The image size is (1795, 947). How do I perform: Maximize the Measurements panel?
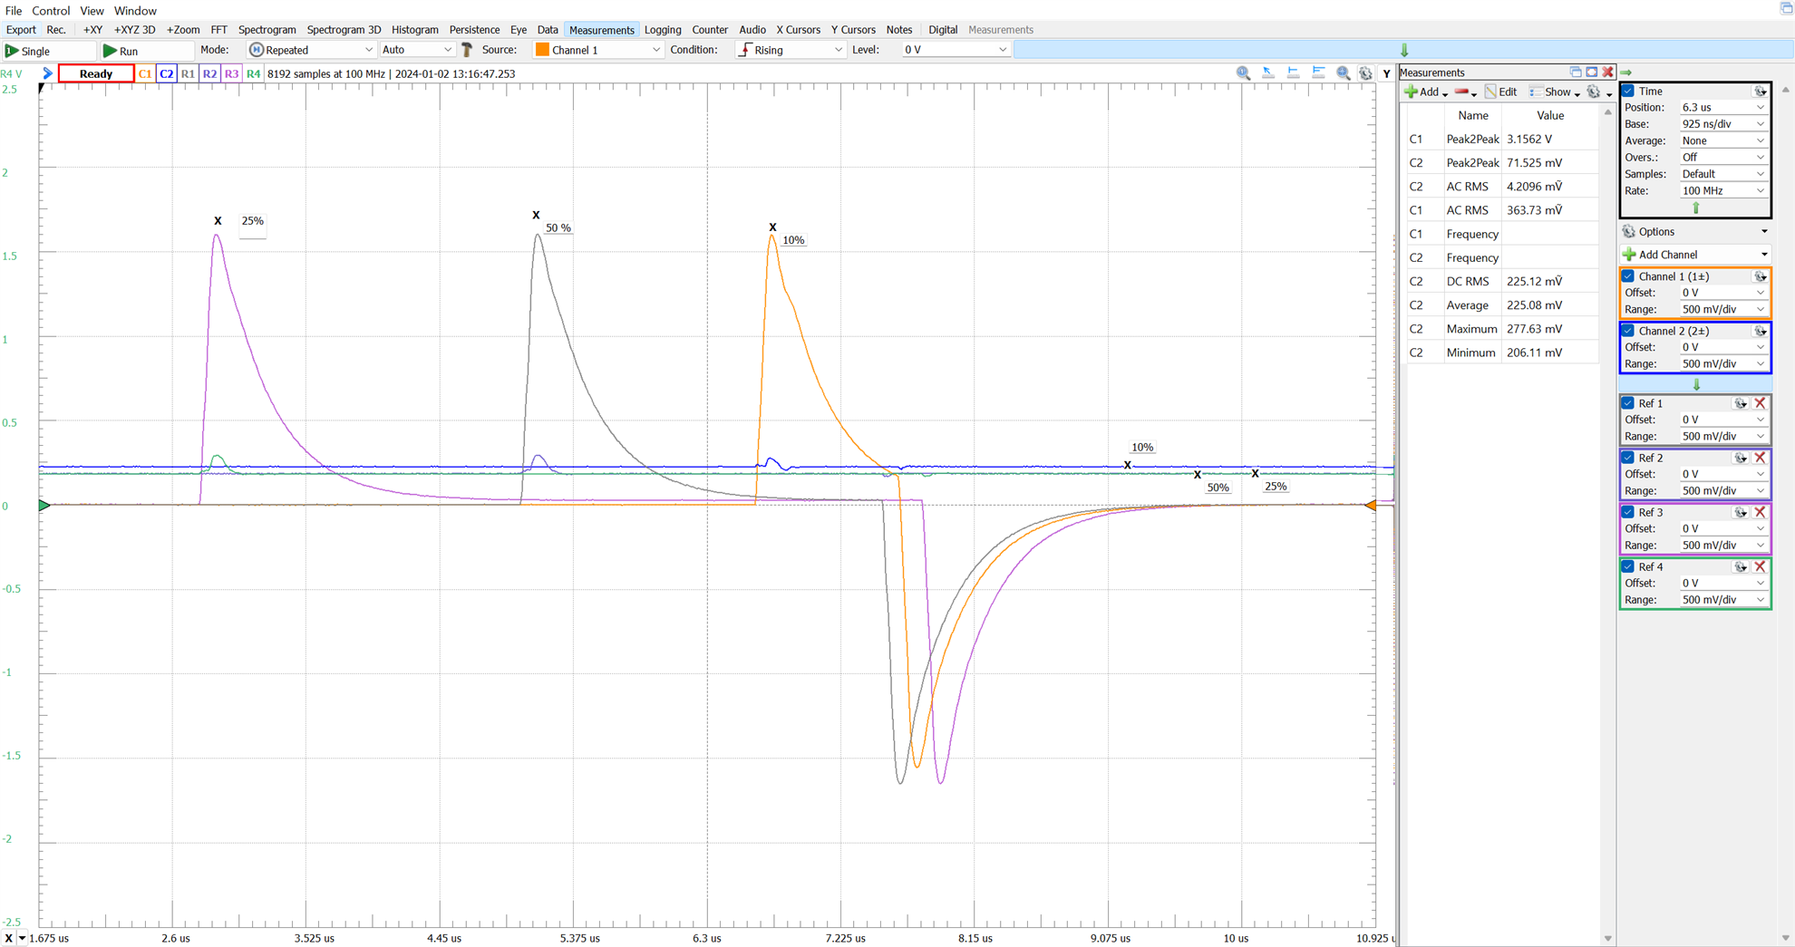pyautogui.click(x=1591, y=72)
